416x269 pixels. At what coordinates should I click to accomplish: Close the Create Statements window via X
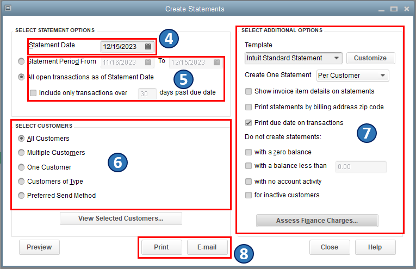(x=406, y=9)
